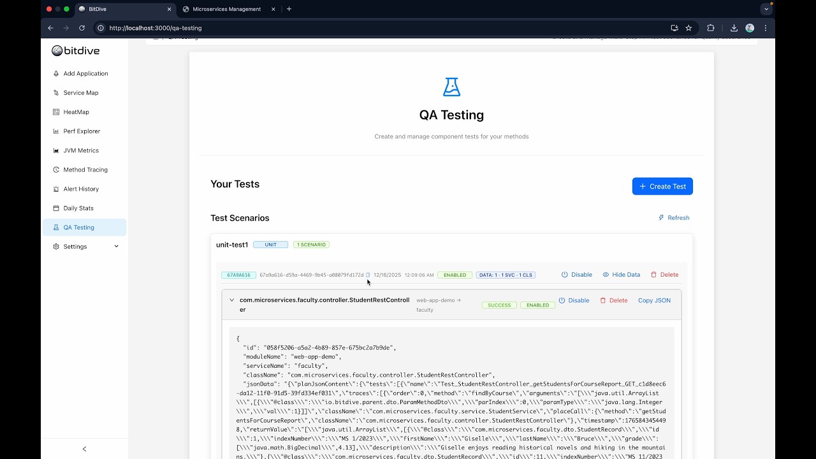
Task: Click the ENABLED badge in the scenario row
Action: 455,275
